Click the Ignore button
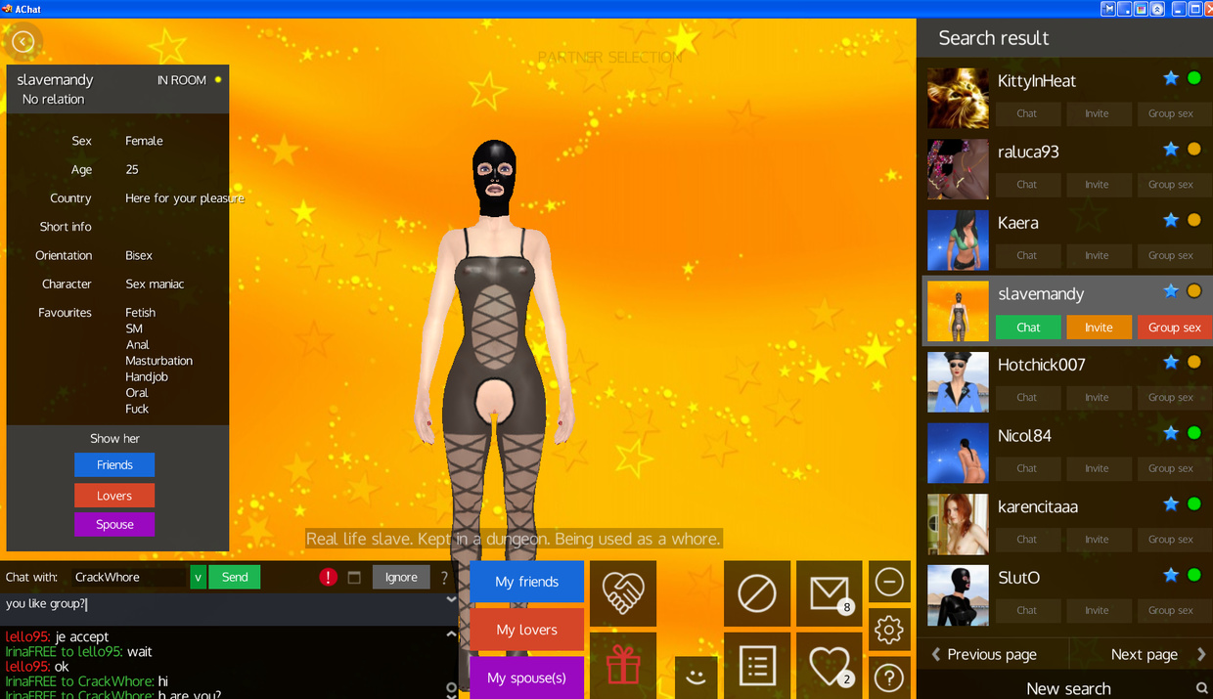The image size is (1213, 699). 401,577
